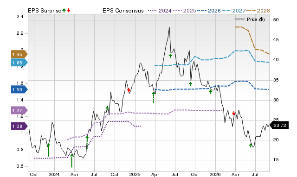This screenshot has width=297, height=177.
Task: Click the green up arrow in the EPS Surprise legend
Action: click(x=64, y=10)
